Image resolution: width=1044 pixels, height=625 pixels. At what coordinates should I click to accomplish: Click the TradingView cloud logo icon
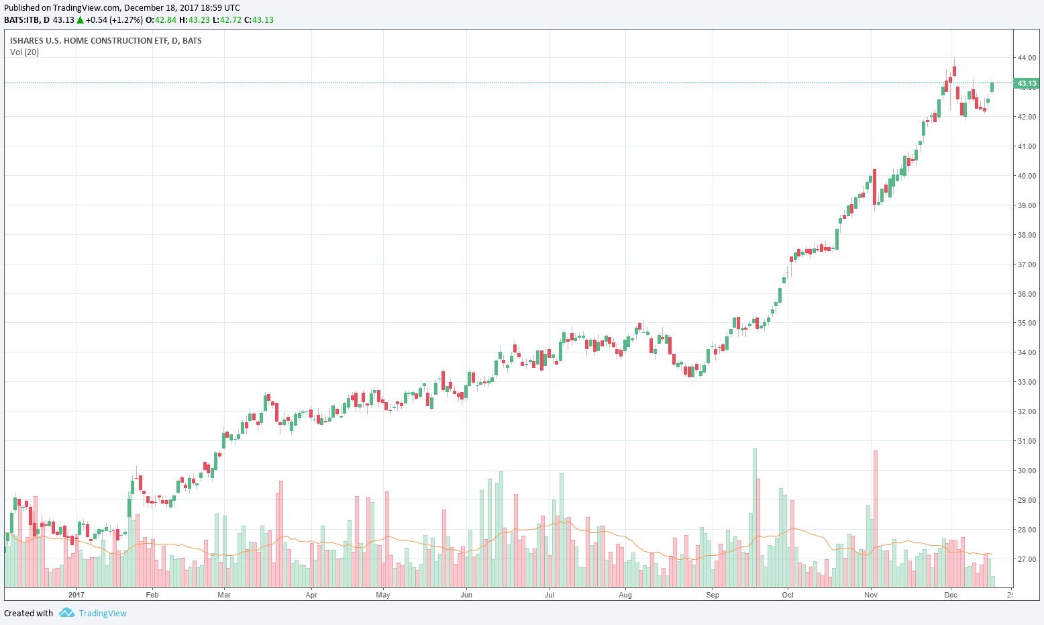coord(66,613)
